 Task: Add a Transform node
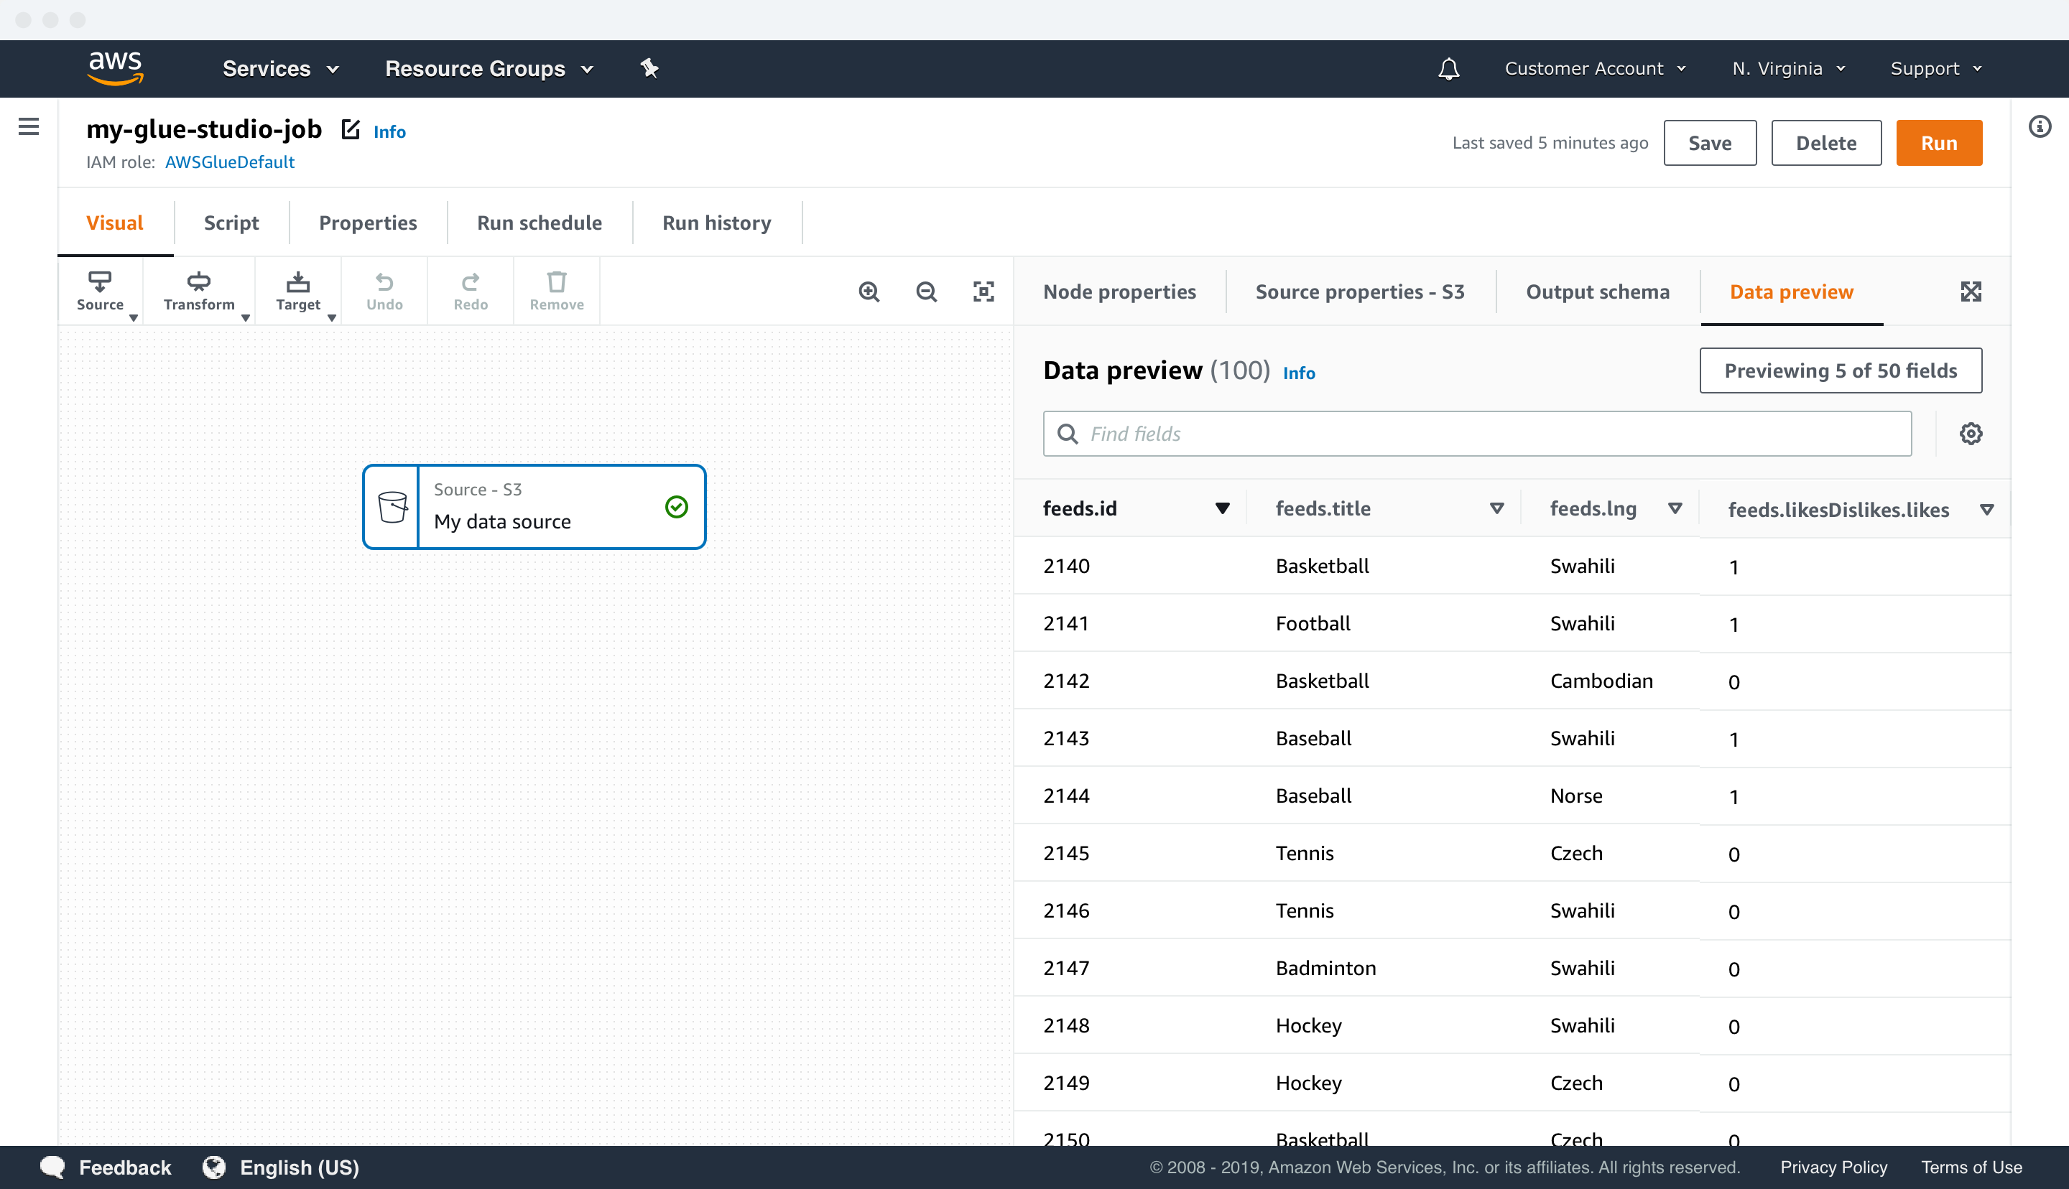pos(199,292)
